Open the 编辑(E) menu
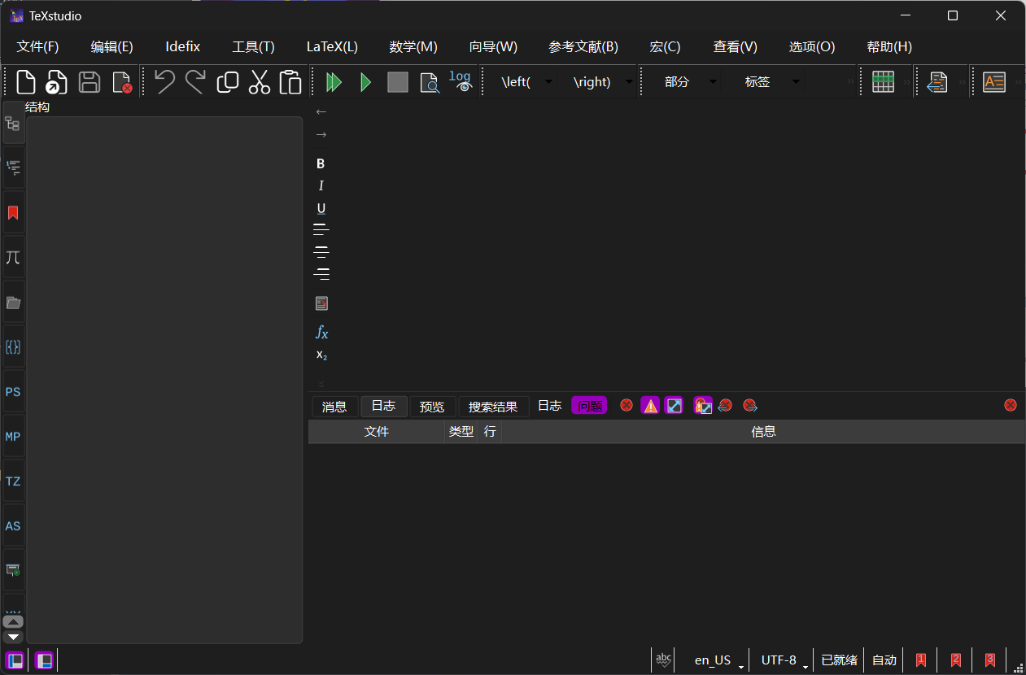This screenshot has width=1026, height=675. coord(112,47)
